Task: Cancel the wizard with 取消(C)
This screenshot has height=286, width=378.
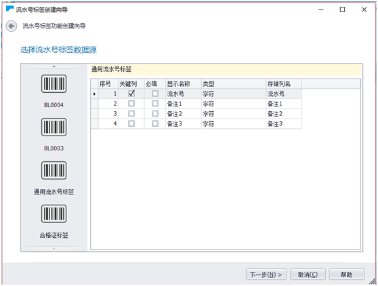Action: tap(308, 274)
